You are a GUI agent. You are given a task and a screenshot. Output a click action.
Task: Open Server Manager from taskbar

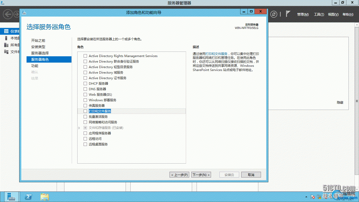click(x=11, y=197)
